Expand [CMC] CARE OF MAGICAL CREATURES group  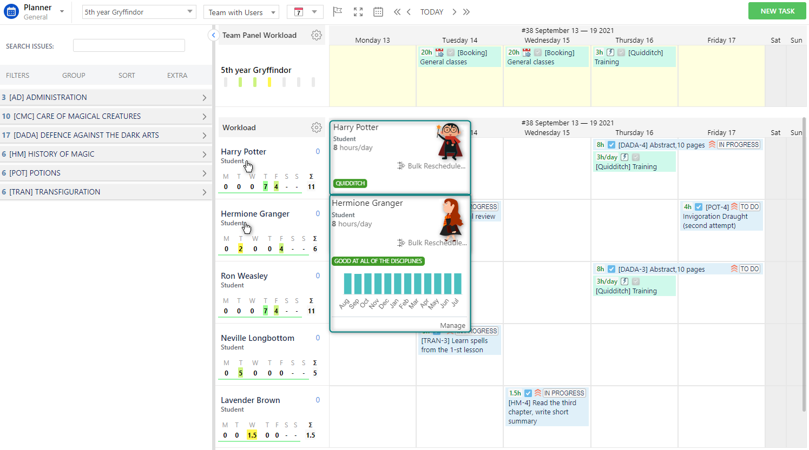coord(106,116)
